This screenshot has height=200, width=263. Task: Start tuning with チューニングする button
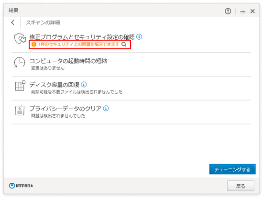(x=232, y=169)
